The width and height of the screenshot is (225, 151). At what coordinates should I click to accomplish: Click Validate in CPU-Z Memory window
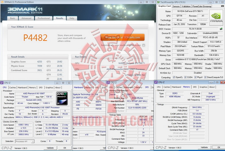click(x=204, y=147)
